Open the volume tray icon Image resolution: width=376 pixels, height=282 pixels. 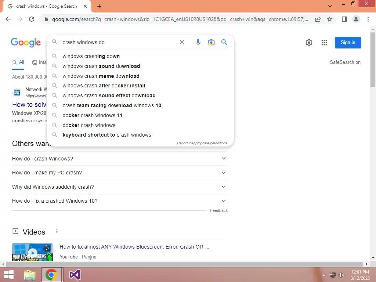(341, 275)
